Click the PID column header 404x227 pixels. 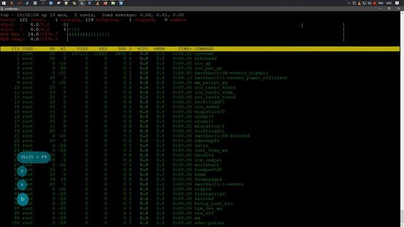[15, 49]
